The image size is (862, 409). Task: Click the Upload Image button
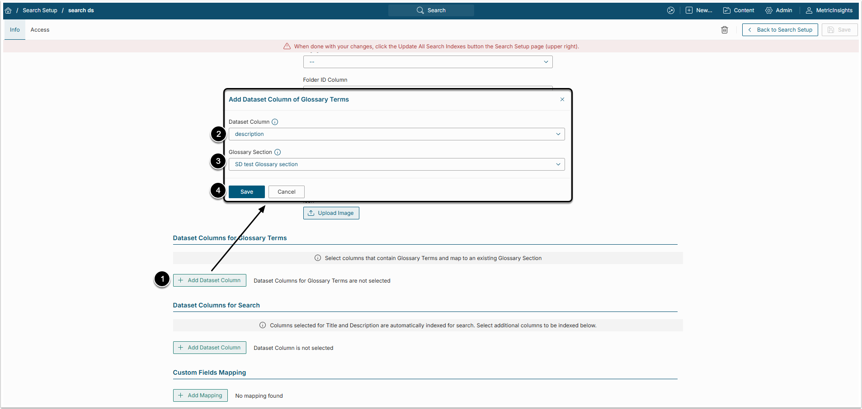coord(331,213)
